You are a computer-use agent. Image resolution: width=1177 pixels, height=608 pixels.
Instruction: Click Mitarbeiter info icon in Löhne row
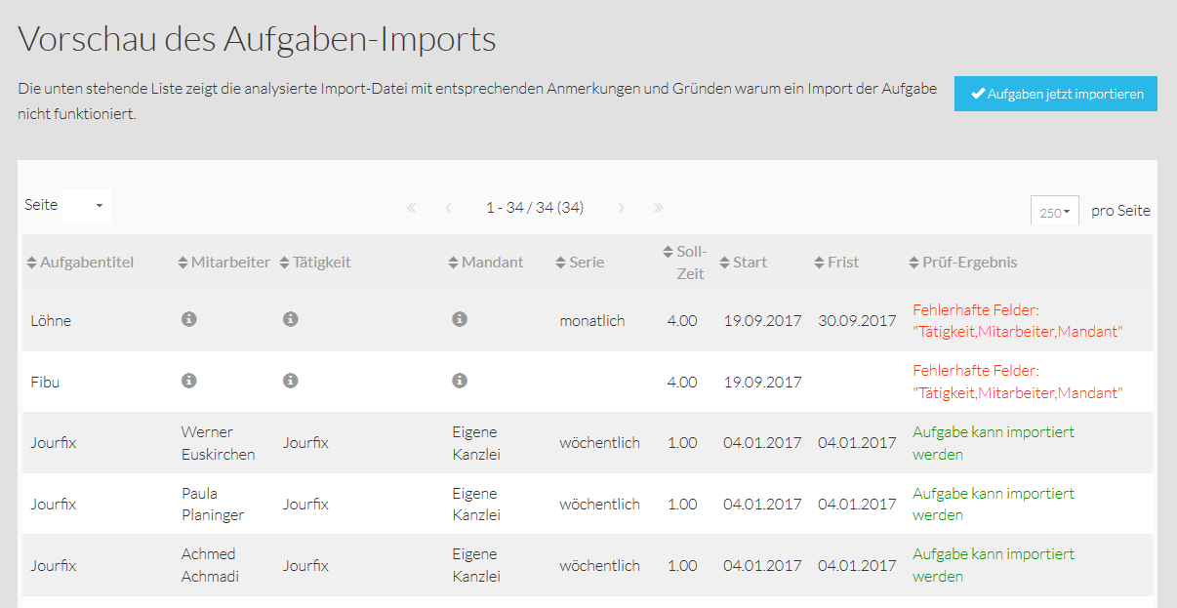coord(189,319)
